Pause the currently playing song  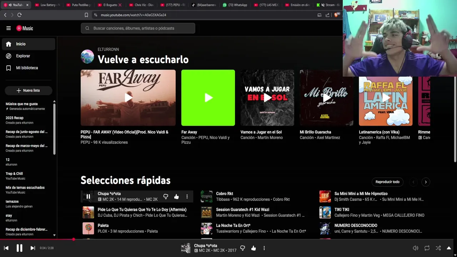19,248
